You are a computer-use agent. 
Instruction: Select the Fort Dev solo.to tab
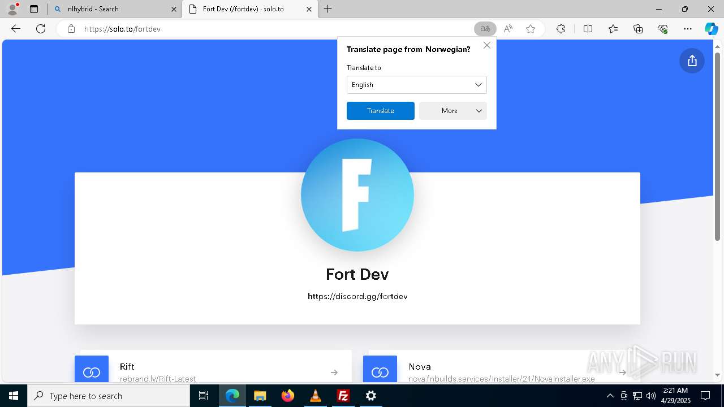click(249, 9)
